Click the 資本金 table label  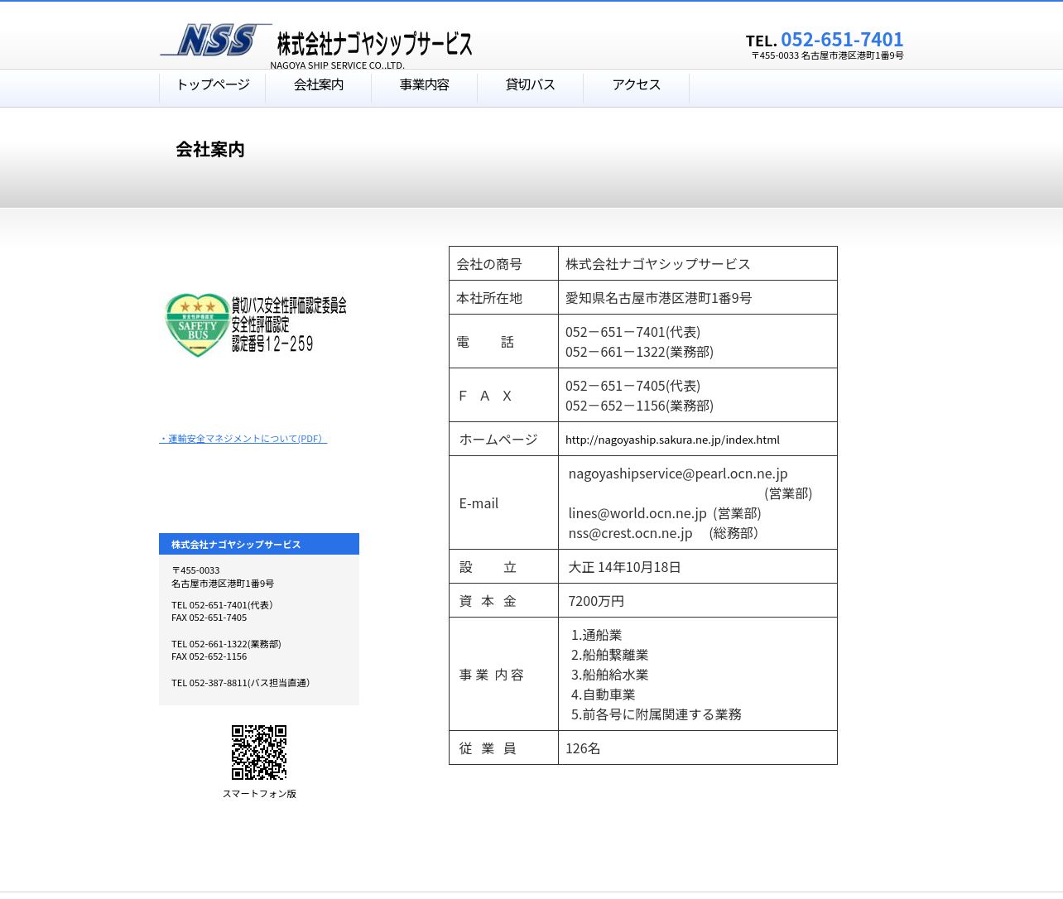click(x=488, y=601)
